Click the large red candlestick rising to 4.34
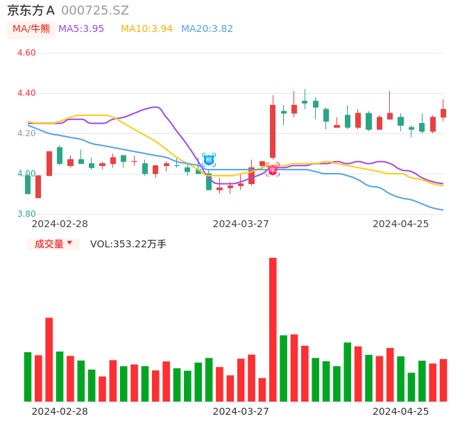476x421 pixels. [273, 131]
